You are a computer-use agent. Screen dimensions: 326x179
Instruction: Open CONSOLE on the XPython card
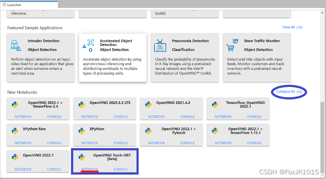[x=121, y=143]
